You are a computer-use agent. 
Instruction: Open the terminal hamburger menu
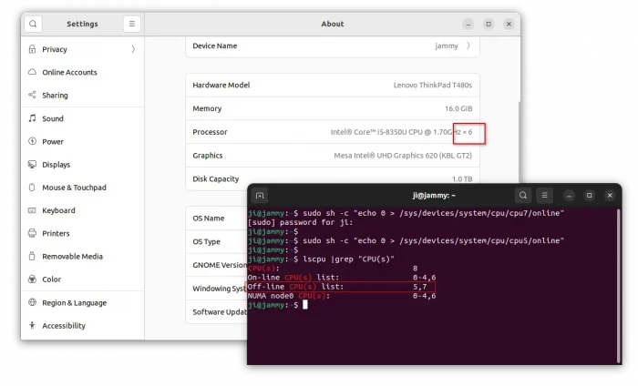click(545, 195)
